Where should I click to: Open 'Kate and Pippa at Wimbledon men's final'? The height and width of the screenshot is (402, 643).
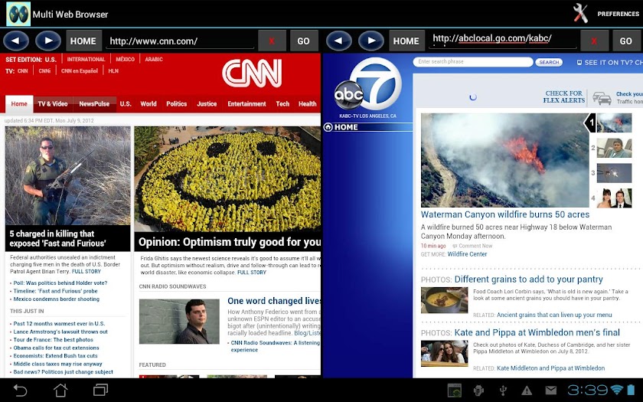[x=537, y=332]
